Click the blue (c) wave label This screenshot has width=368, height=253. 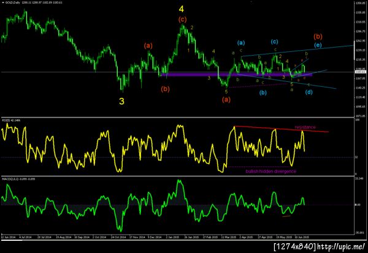tap(274, 42)
